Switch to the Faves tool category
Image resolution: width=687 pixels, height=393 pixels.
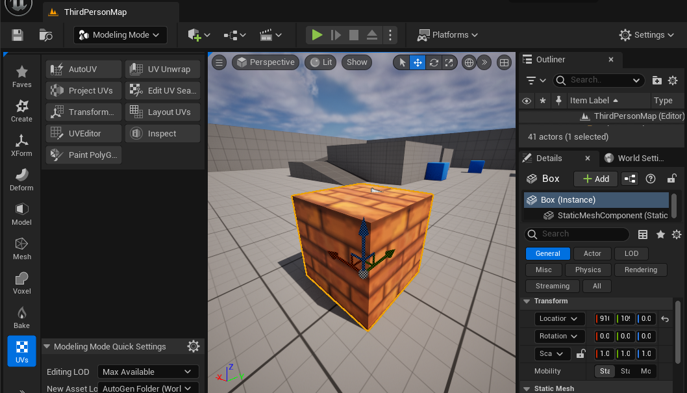(x=21, y=77)
